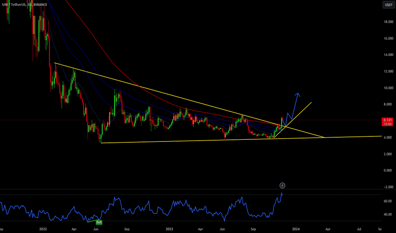Click the -2.000 price axis label
Viewport: 396px width, 233px height.
click(x=388, y=187)
